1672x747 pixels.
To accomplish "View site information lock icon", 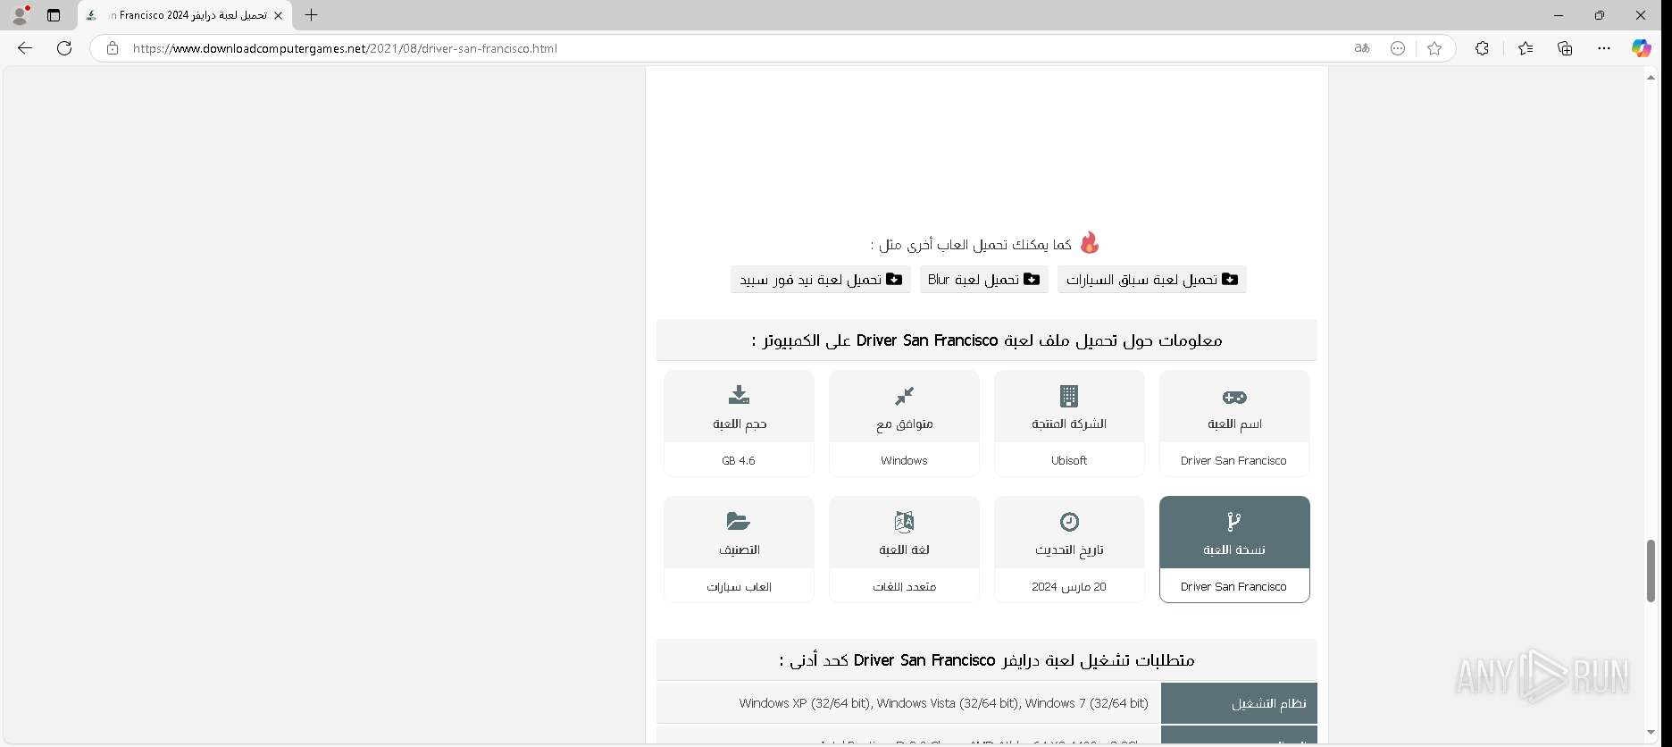I will point(113,48).
